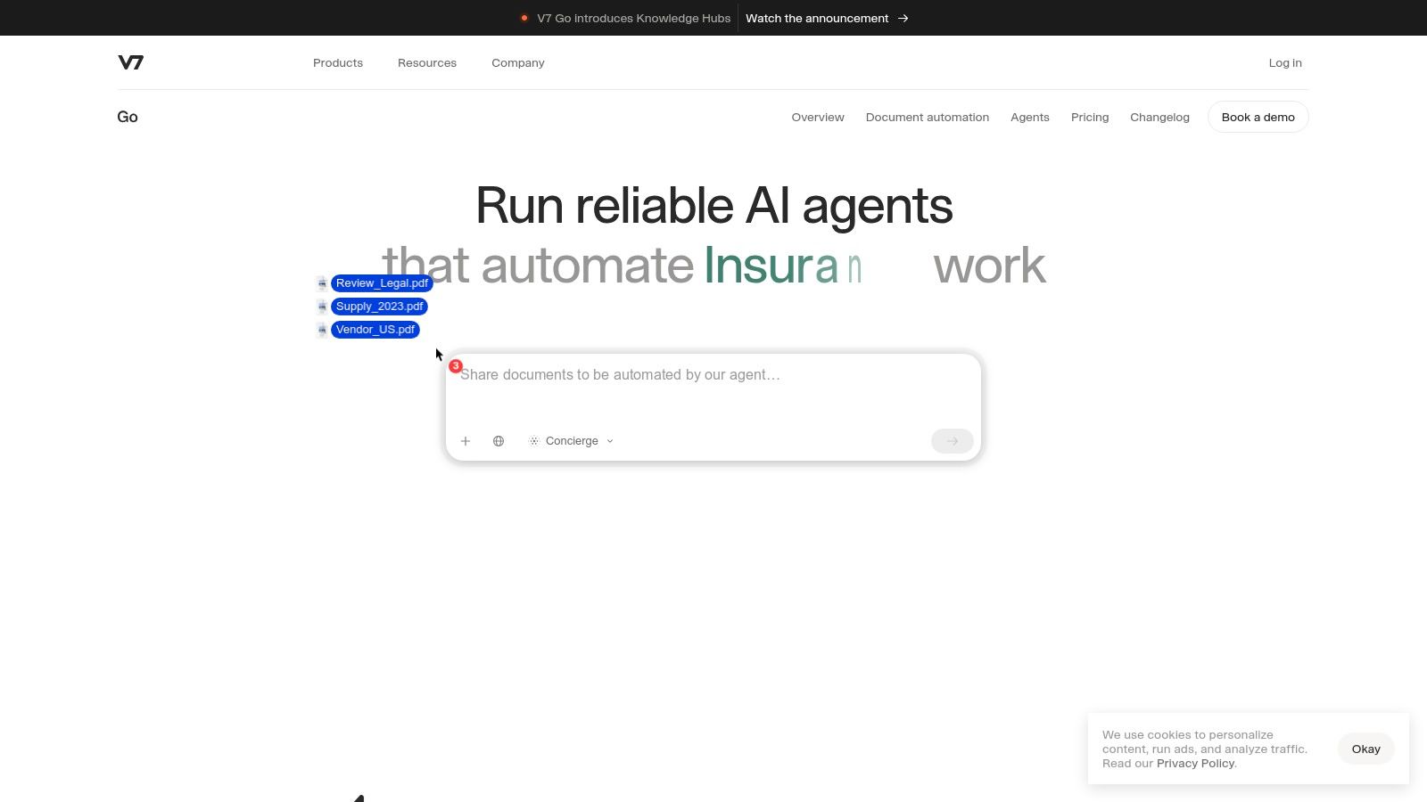Image resolution: width=1427 pixels, height=802 pixels.
Task: Click the red 3 attachments badge
Action: pyautogui.click(x=456, y=366)
